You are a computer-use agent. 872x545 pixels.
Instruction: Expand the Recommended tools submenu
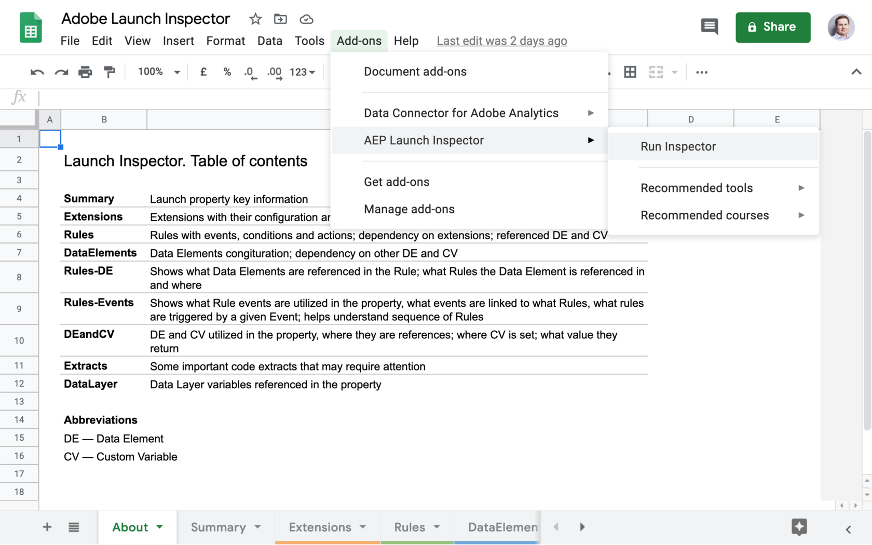coord(697,188)
